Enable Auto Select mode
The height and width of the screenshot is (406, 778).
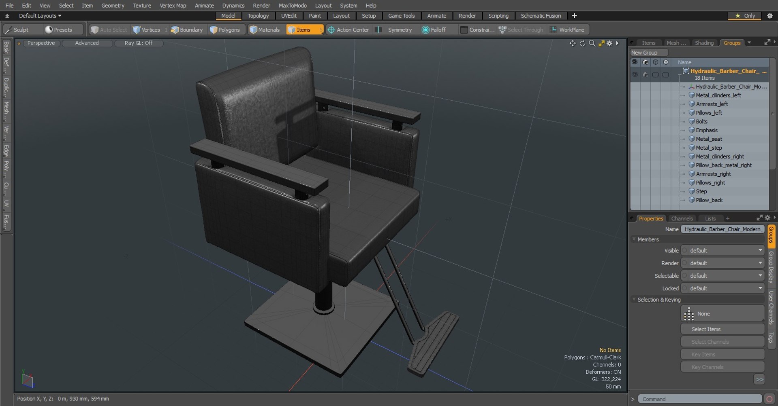109,30
